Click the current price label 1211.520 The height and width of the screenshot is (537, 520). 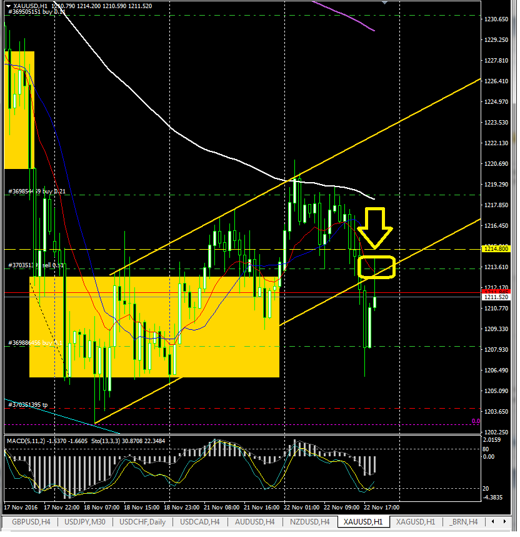click(496, 297)
